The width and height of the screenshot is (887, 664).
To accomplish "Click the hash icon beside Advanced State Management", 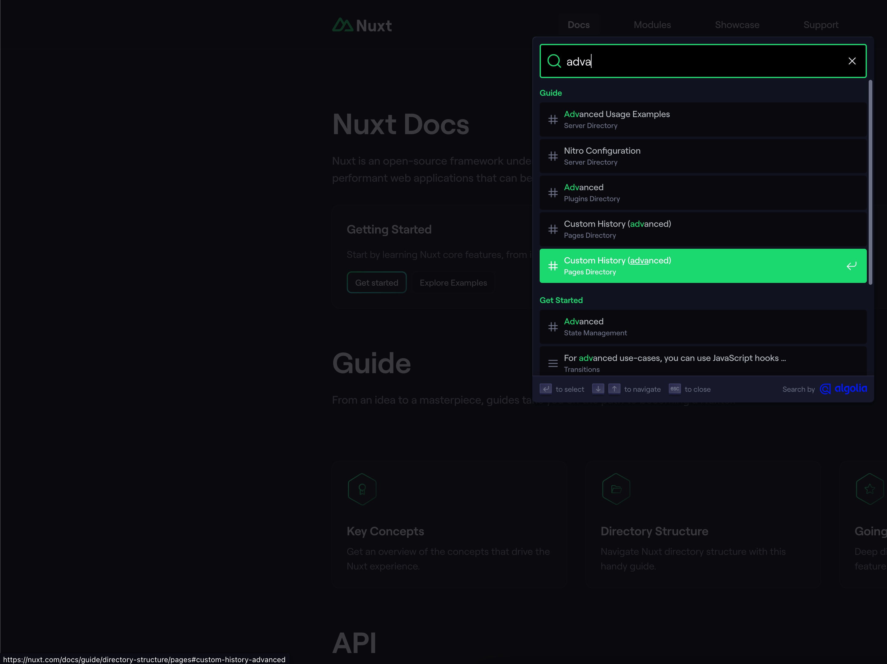I will click(x=553, y=327).
